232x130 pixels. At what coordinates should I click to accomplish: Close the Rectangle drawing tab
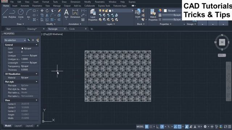tap(65, 29)
